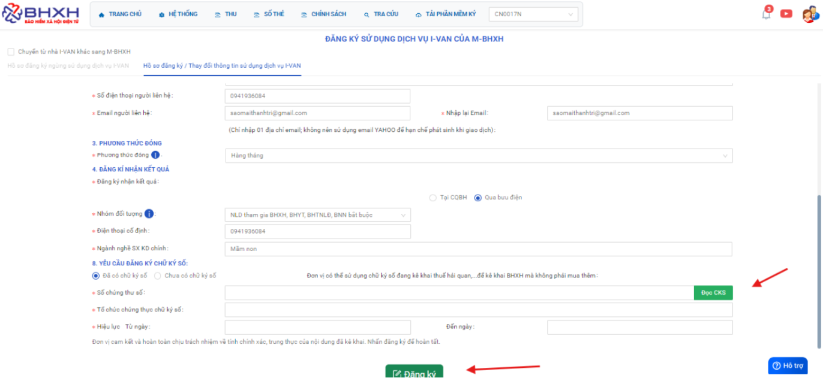Viewport: 823px width, 381px height.
Task: Open the notification bell icon
Action: [x=766, y=14]
